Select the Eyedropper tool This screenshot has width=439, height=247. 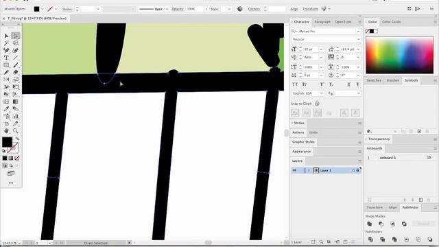[x=6, y=109]
